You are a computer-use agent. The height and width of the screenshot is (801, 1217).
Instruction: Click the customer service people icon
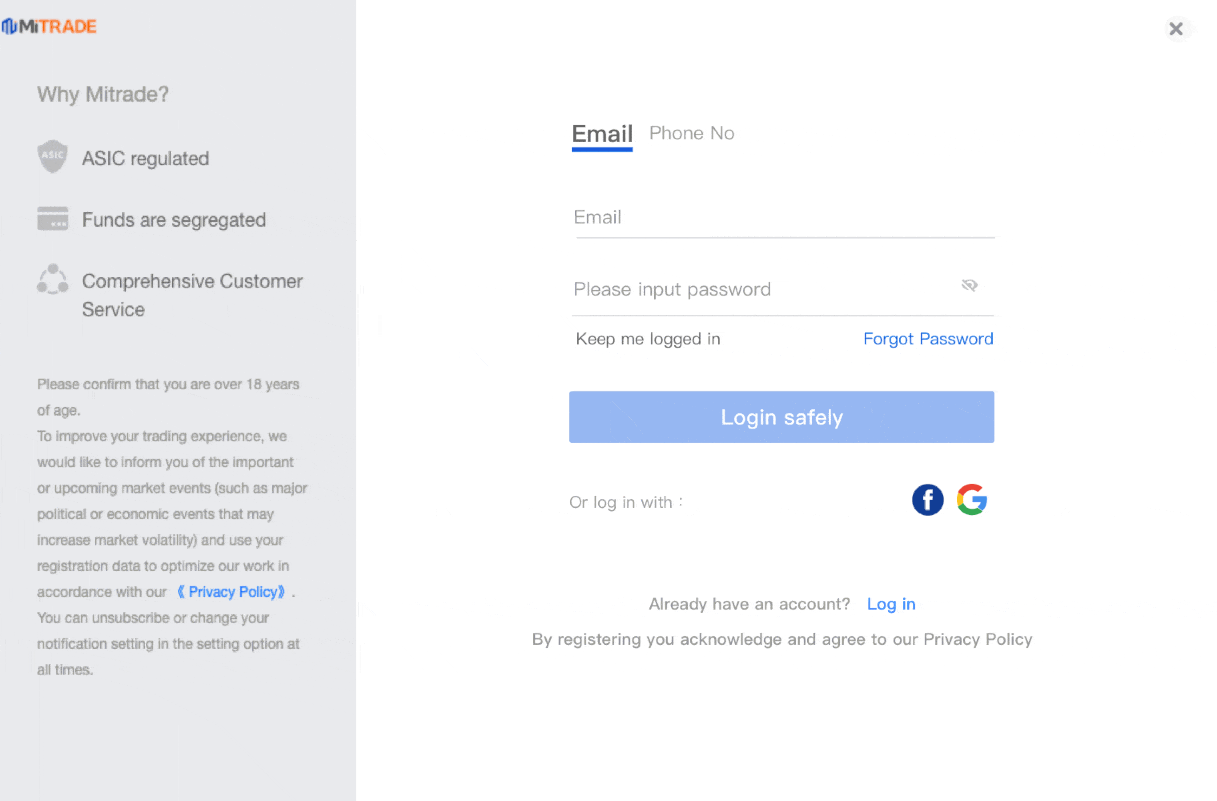pos(53,279)
